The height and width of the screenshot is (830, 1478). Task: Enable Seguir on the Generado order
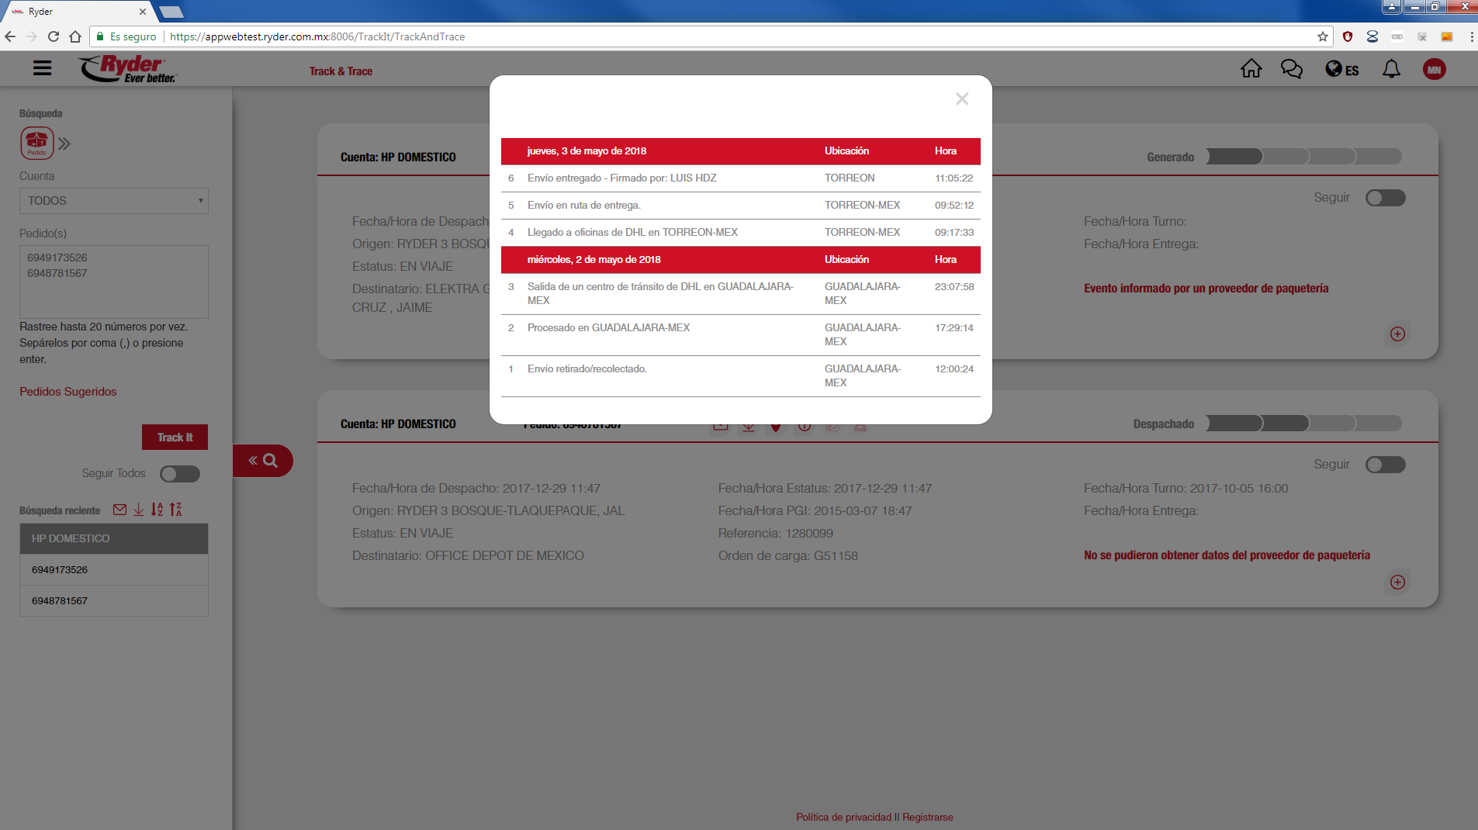[1385, 198]
